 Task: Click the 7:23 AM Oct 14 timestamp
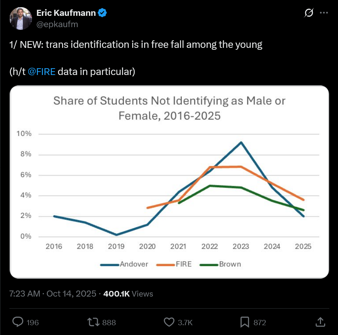[x=52, y=294]
